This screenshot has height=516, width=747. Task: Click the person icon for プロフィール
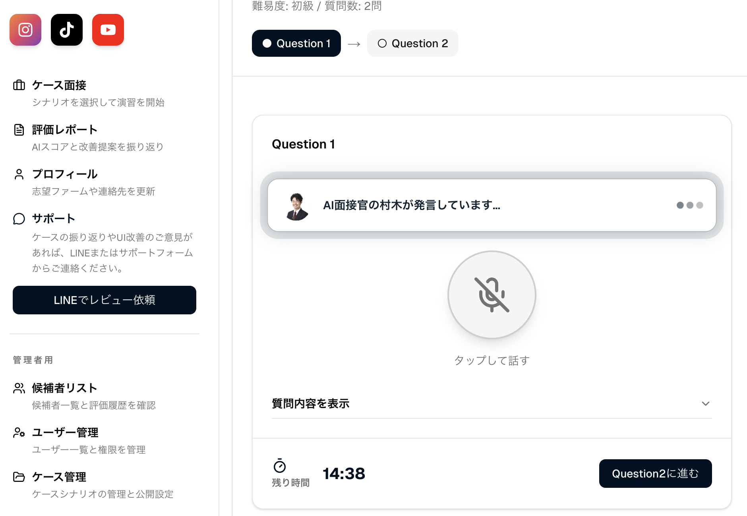(19, 174)
